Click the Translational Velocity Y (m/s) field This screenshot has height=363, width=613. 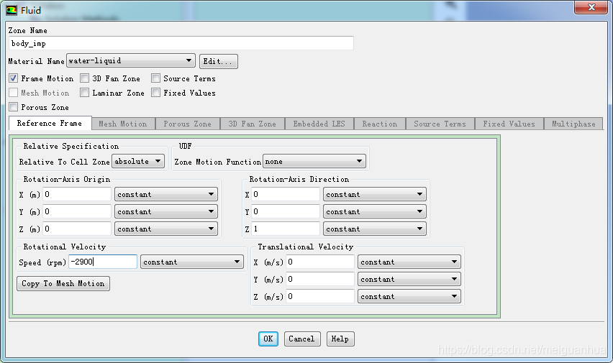[320, 279]
